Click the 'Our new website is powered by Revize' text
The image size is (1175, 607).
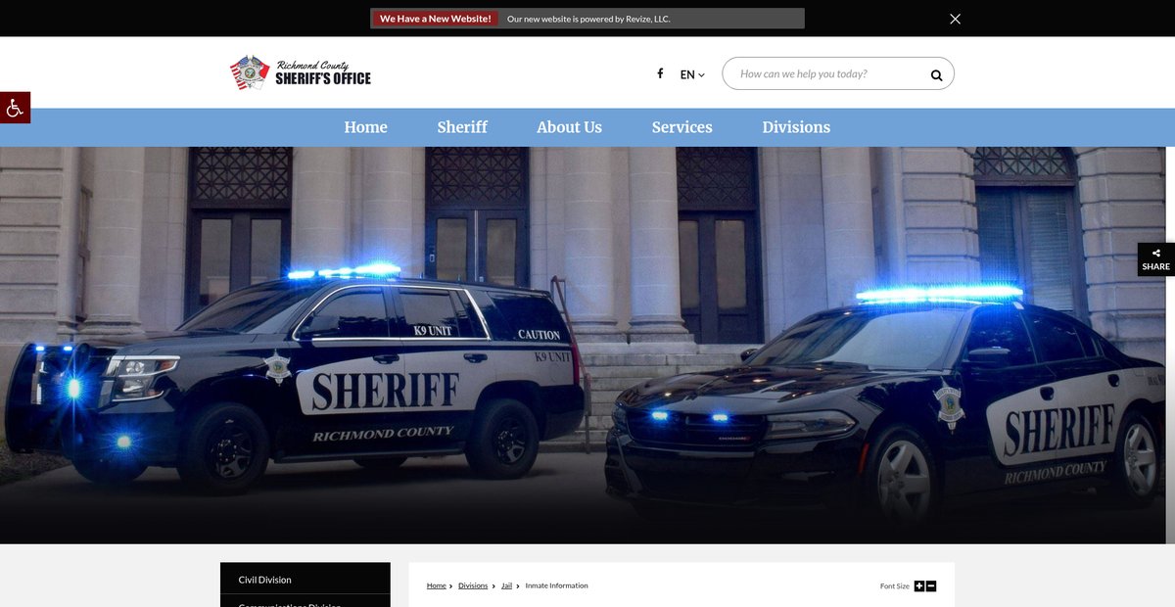click(588, 19)
